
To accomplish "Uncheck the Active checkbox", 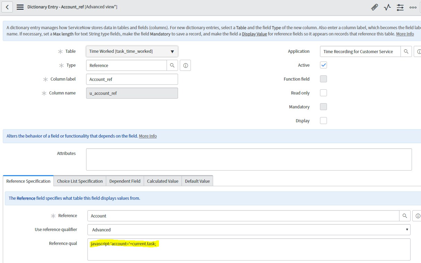I will click(323, 65).
